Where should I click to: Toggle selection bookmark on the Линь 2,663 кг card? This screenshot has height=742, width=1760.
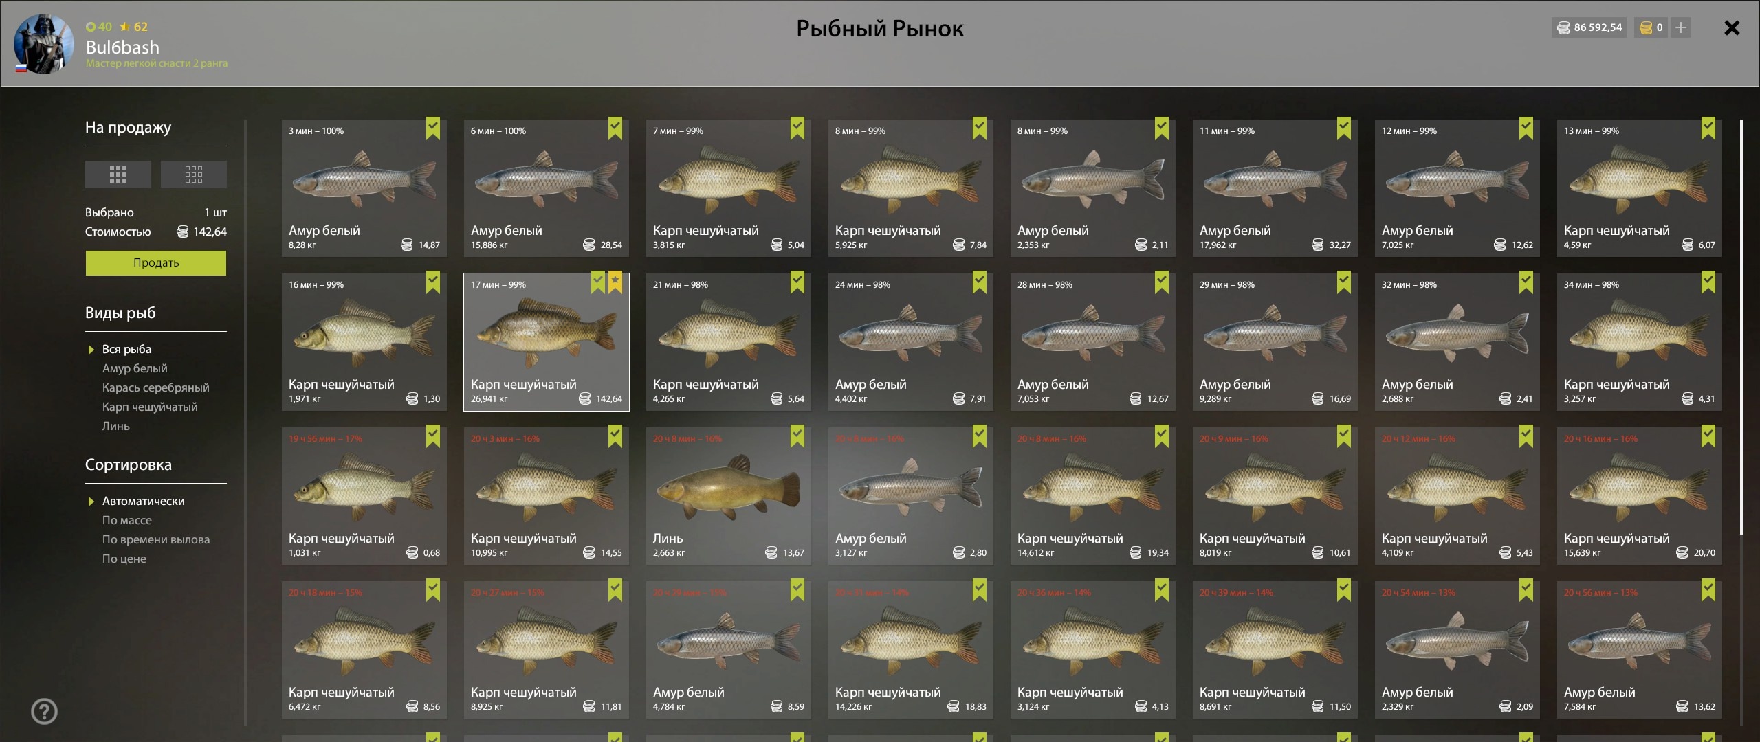(x=797, y=436)
